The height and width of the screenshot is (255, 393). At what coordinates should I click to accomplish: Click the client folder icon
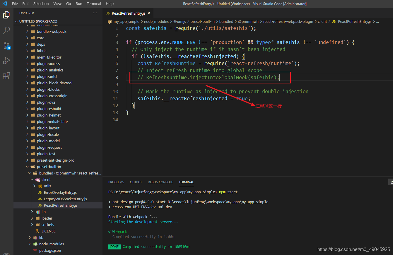click(x=37, y=179)
